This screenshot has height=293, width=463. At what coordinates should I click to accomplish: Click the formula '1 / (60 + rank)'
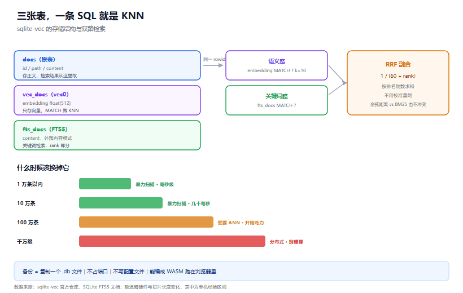(398, 76)
